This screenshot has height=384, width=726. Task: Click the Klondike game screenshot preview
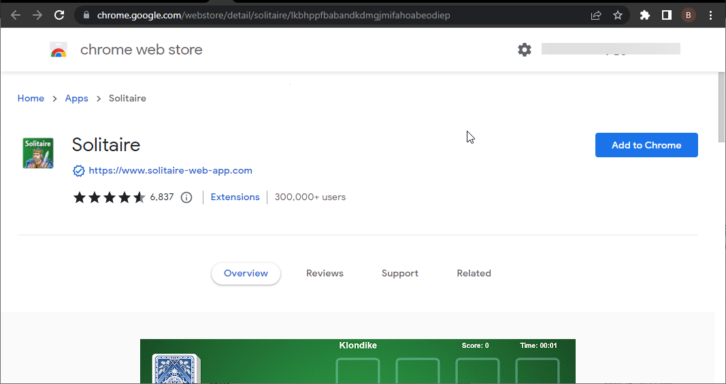tap(358, 362)
